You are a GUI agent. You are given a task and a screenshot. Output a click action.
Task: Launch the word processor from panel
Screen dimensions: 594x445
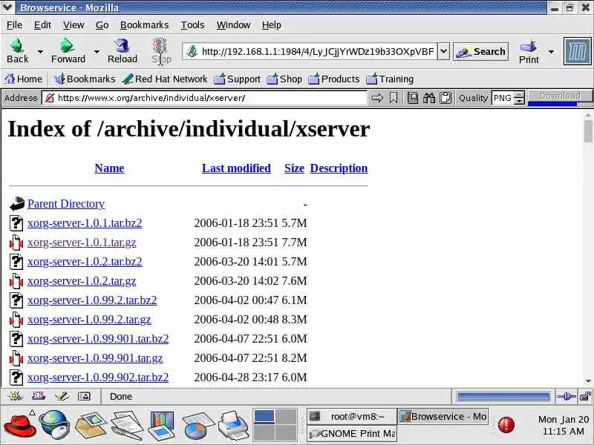(x=126, y=426)
